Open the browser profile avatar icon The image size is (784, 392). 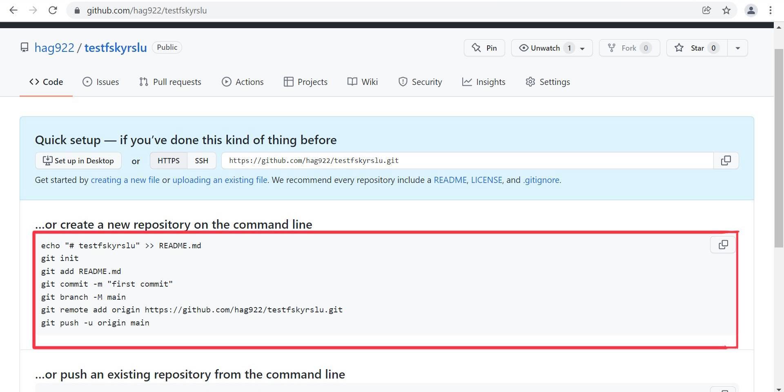[x=751, y=10]
